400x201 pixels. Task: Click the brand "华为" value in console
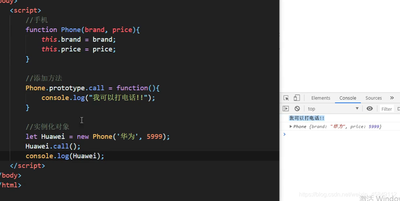coord(338,127)
